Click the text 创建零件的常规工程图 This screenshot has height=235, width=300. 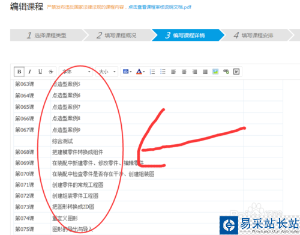point(77,185)
